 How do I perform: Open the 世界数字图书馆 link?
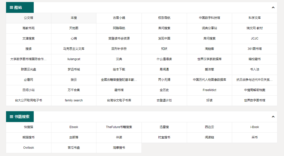click(255, 100)
